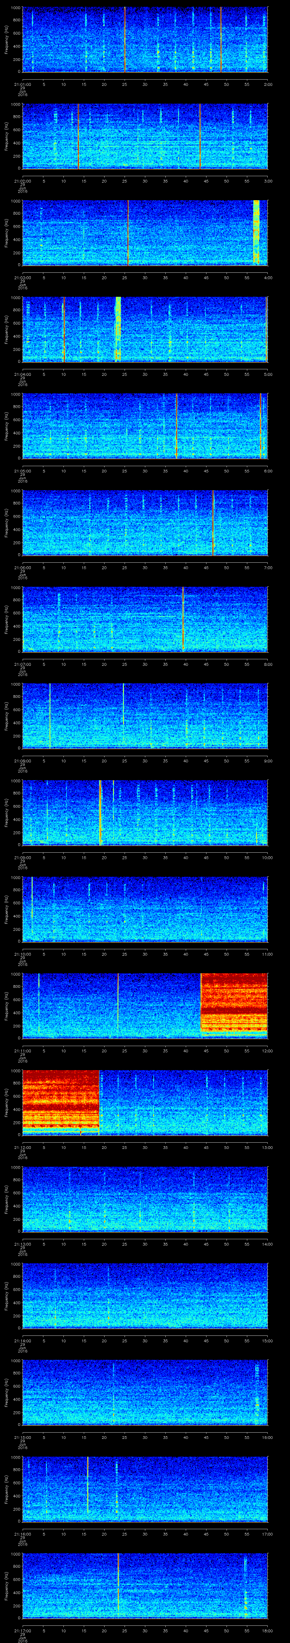The width and height of the screenshot is (290, 1643).
Task: Click the Frequency (Hz) axis label of 21:09:00 panel
Action: (x=7, y=812)
